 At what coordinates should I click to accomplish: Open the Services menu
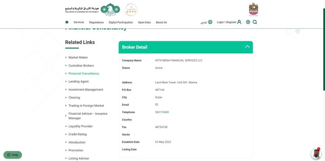click(x=79, y=22)
